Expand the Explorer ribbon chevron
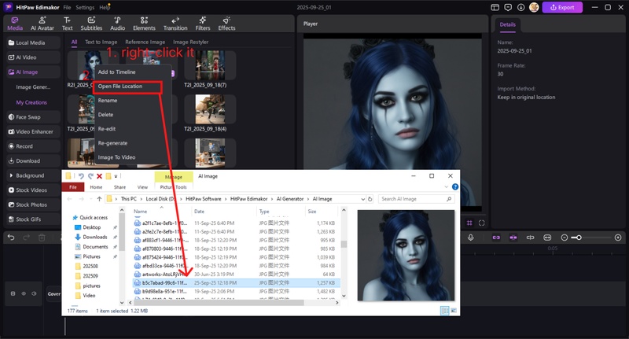The width and height of the screenshot is (629, 339). click(446, 187)
